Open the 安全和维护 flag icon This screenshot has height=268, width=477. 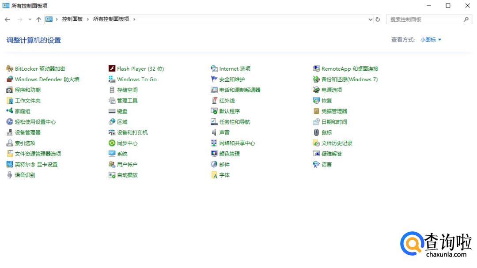(214, 79)
